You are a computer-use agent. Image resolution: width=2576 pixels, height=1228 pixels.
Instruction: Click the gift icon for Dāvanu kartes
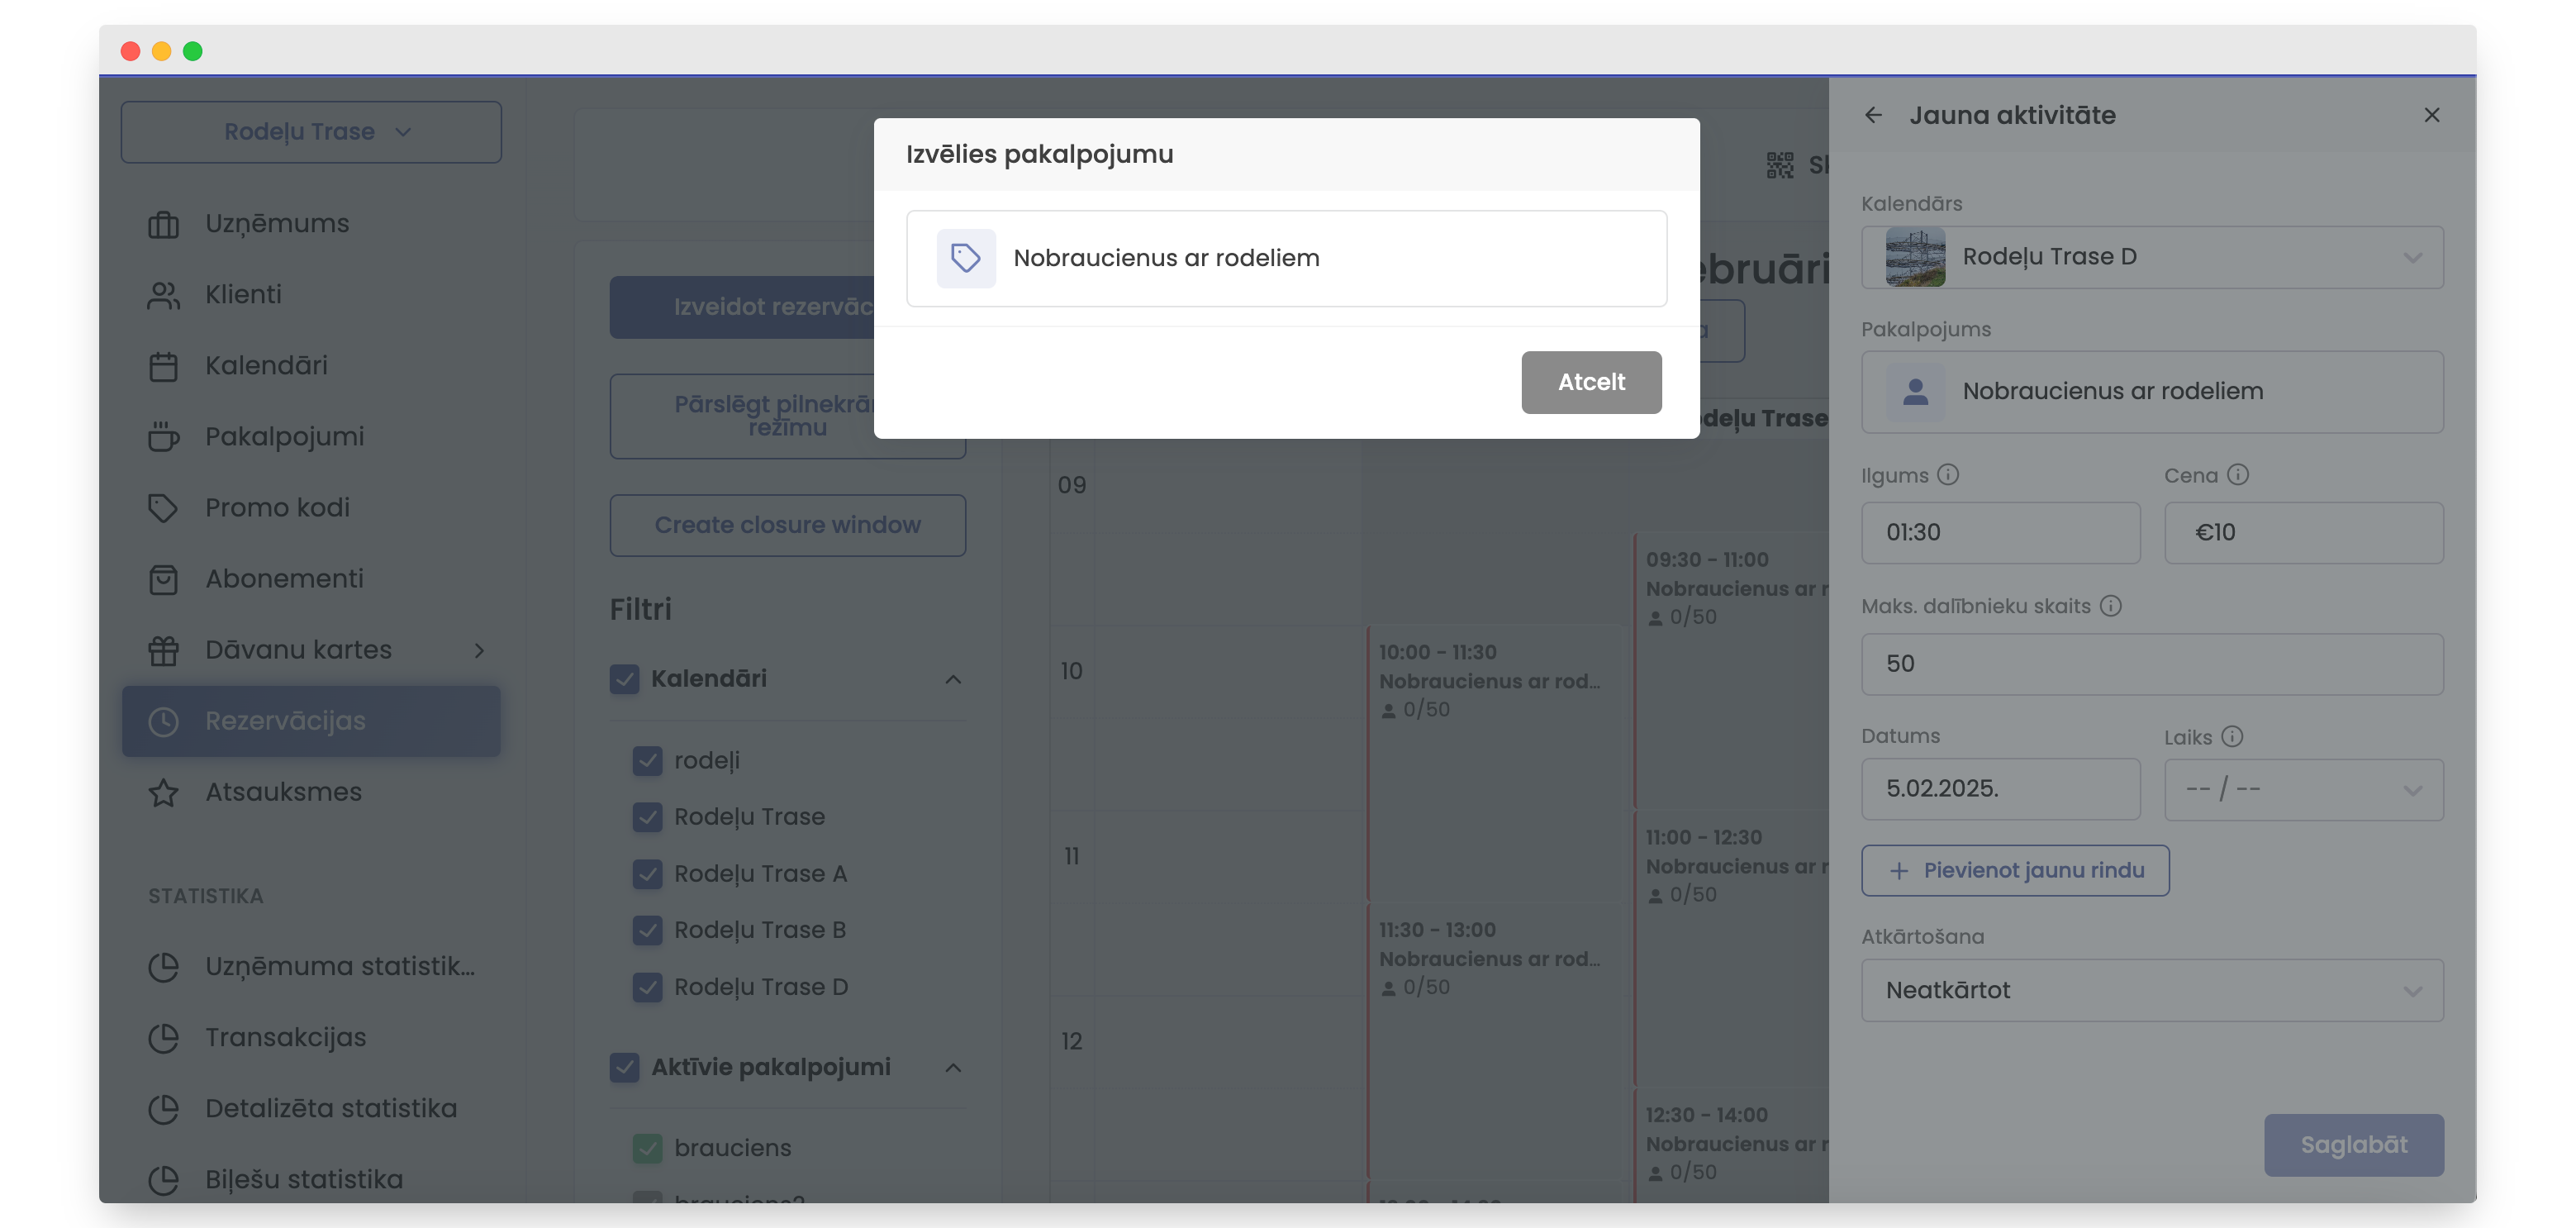[163, 650]
